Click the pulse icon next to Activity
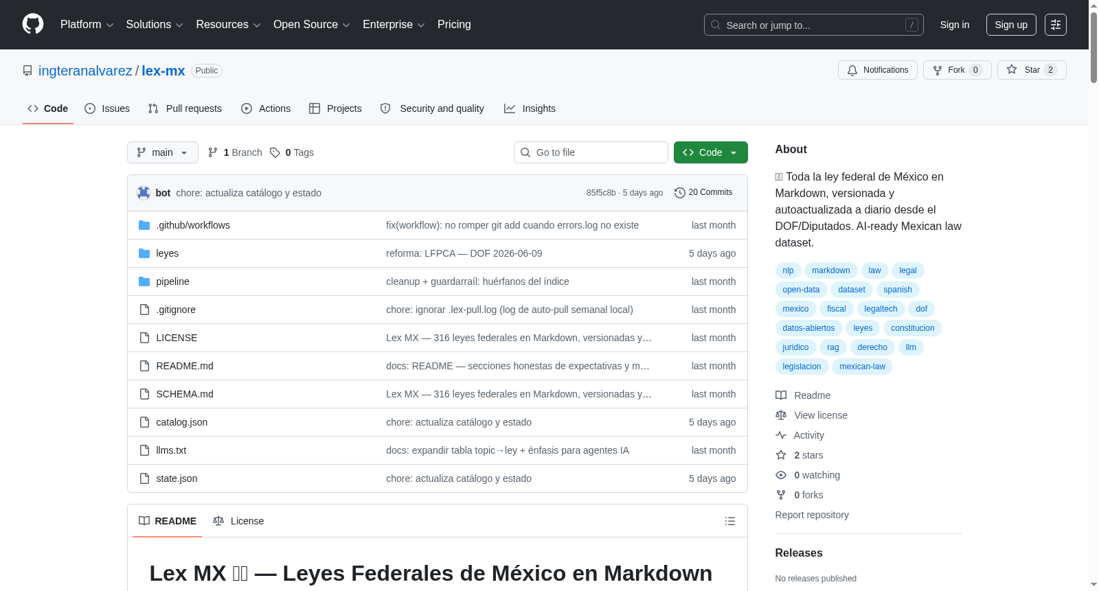Image resolution: width=1099 pixels, height=591 pixels. [x=781, y=435]
